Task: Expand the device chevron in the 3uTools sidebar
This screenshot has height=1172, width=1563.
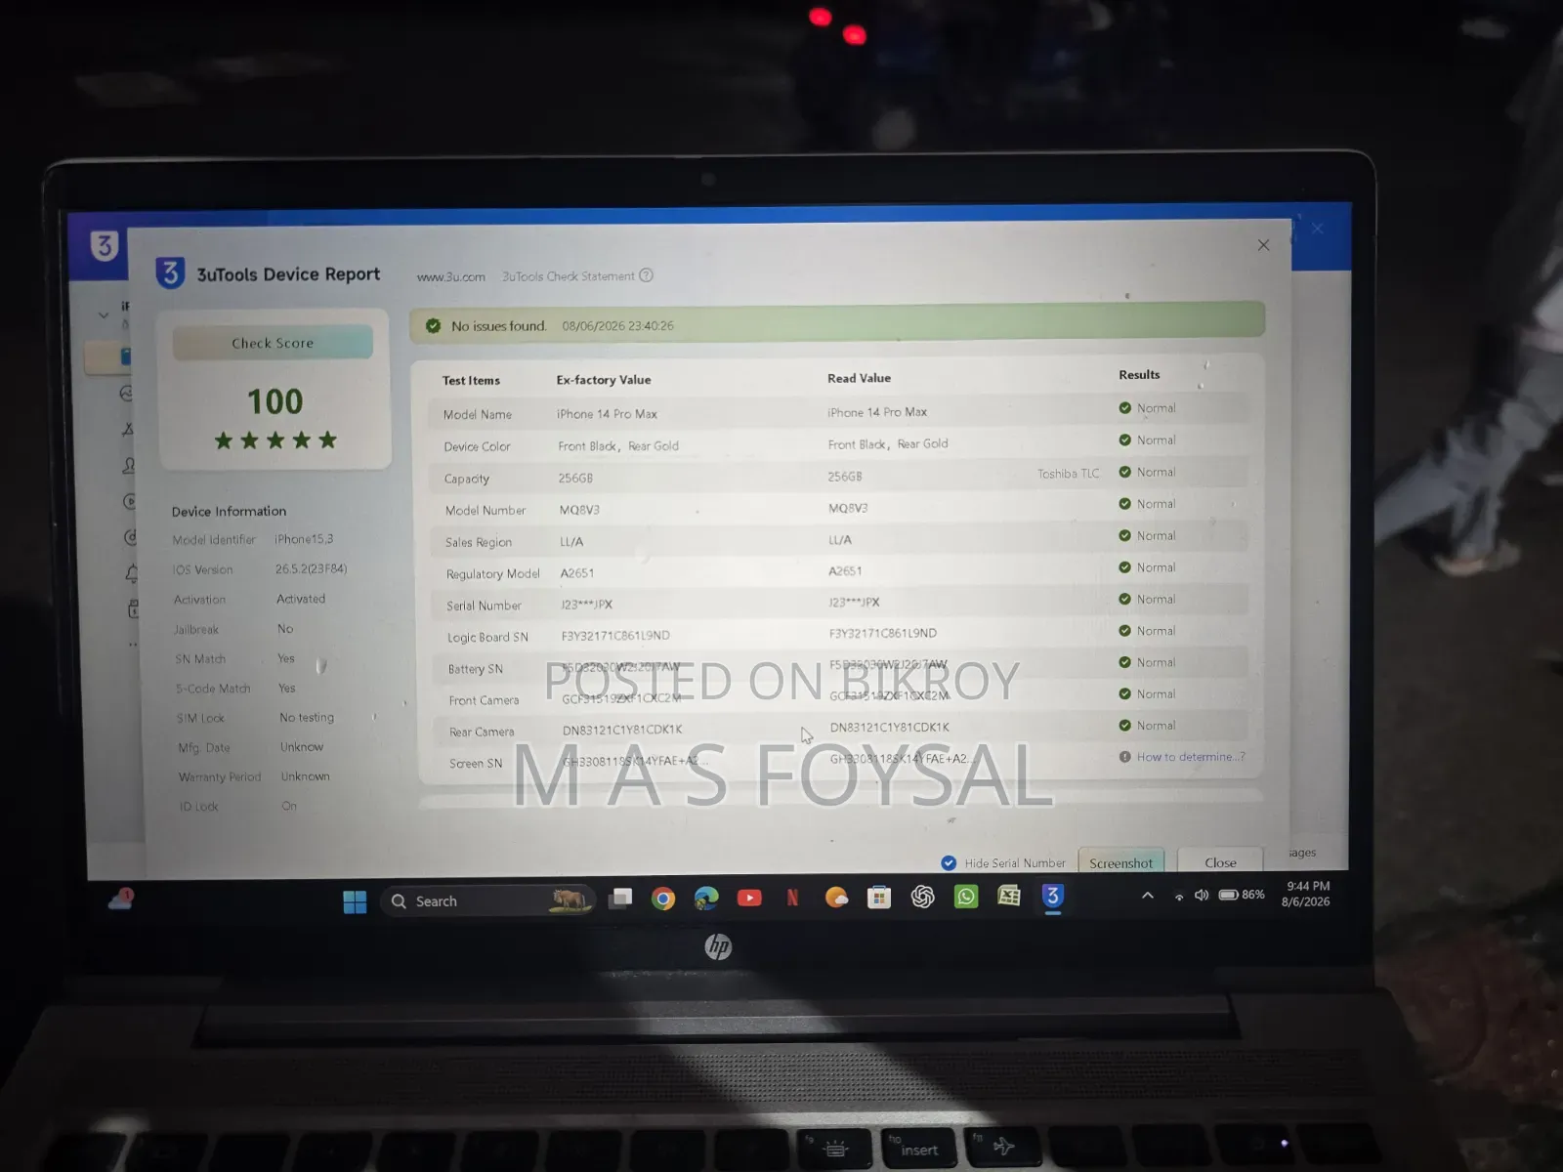Action: (104, 314)
